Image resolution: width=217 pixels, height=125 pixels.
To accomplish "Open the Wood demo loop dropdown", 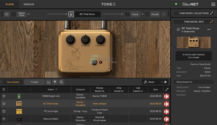I will [153, 82].
